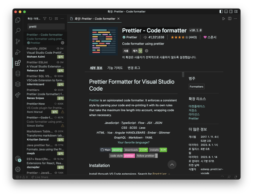Select Prettier - JavaS... extension list item
This screenshot has width=253, height=196.
[45, 173]
